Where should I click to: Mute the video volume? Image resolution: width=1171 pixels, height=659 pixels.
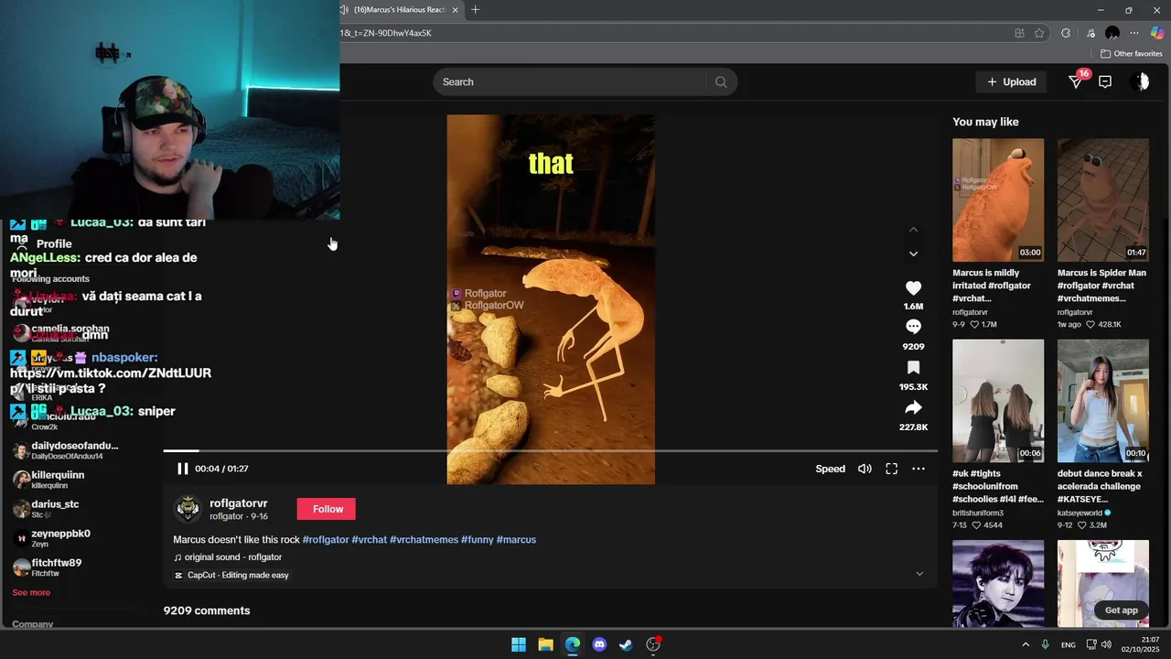coord(865,469)
